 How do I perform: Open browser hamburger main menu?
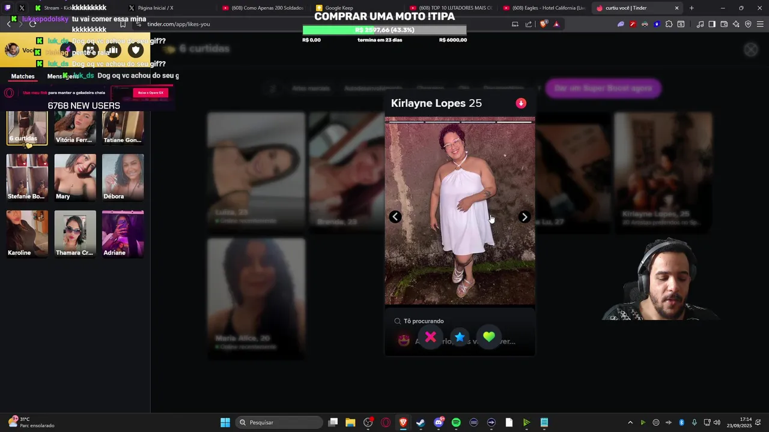[x=761, y=24]
